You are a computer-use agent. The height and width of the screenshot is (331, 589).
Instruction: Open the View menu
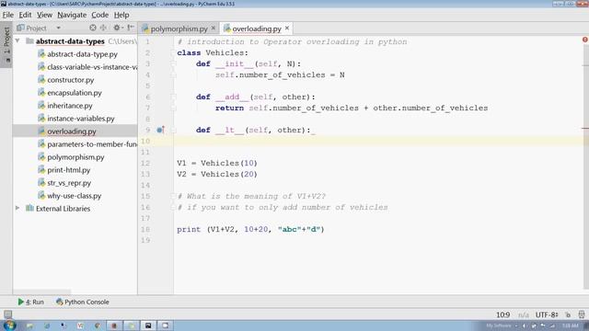44,15
